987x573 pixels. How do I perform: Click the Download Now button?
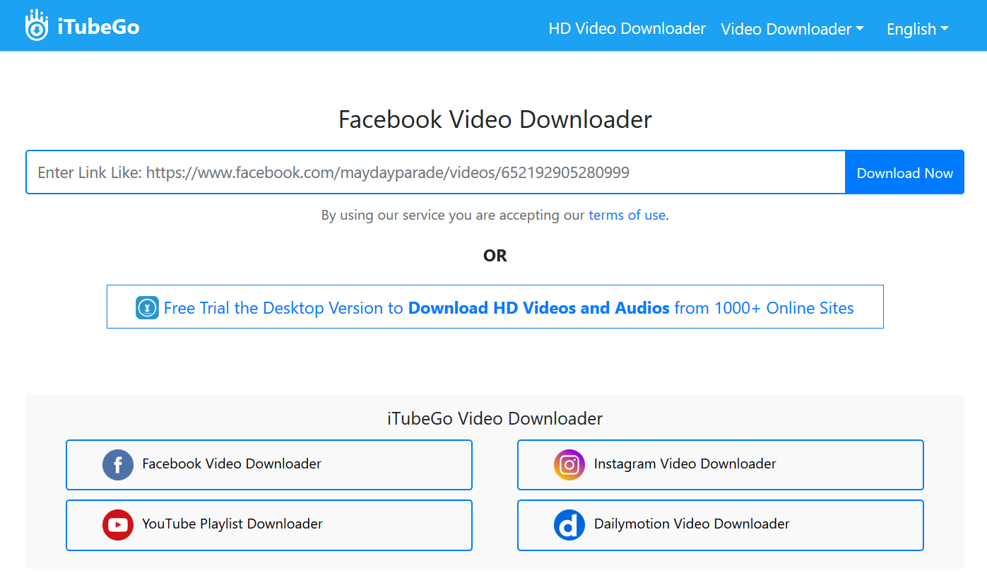click(904, 172)
